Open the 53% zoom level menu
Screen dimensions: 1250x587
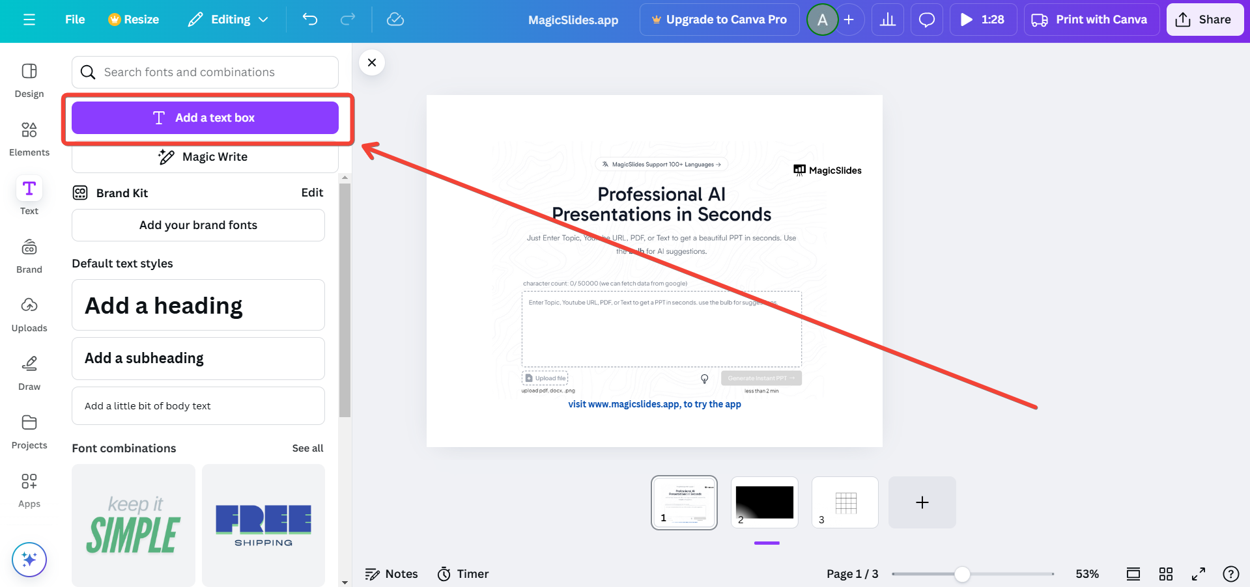1087,574
